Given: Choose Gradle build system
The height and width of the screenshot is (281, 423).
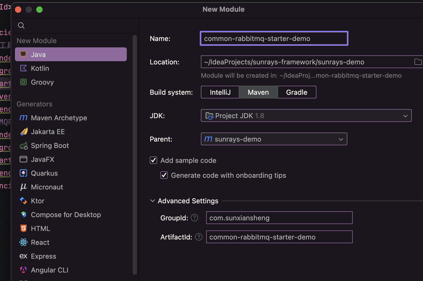Looking at the screenshot, I should point(297,92).
